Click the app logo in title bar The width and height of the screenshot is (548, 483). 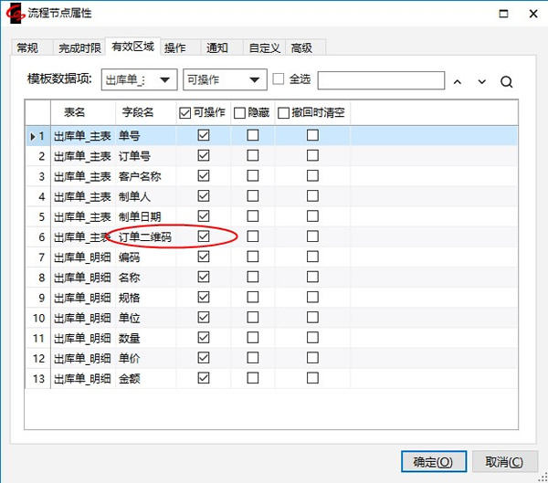pyautogui.click(x=13, y=14)
